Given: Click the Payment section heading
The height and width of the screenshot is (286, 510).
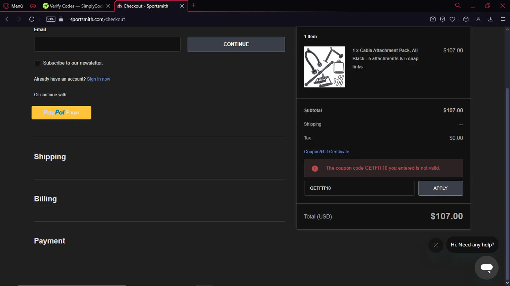Looking at the screenshot, I should click(x=50, y=241).
